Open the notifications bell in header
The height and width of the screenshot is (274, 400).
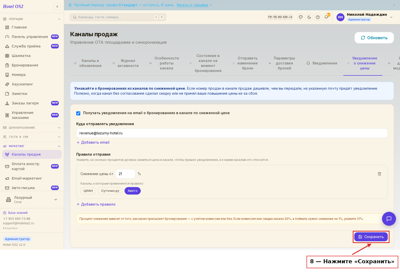click(326, 17)
